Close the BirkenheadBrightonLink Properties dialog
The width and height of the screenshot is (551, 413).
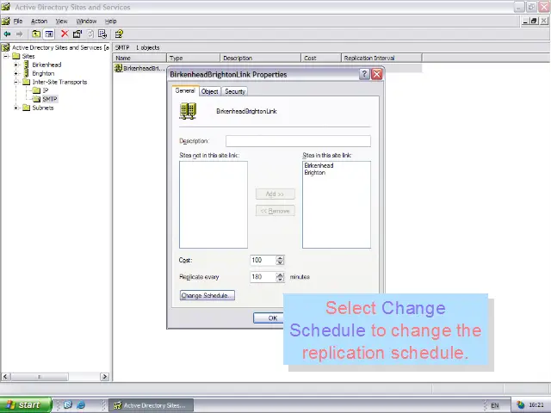click(377, 74)
